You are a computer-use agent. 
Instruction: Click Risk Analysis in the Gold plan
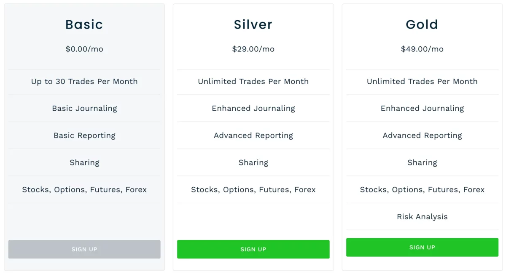tap(422, 216)
